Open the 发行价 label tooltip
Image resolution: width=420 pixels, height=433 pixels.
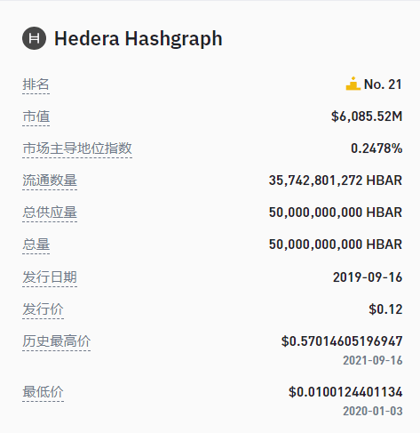(x=43, y=309)
